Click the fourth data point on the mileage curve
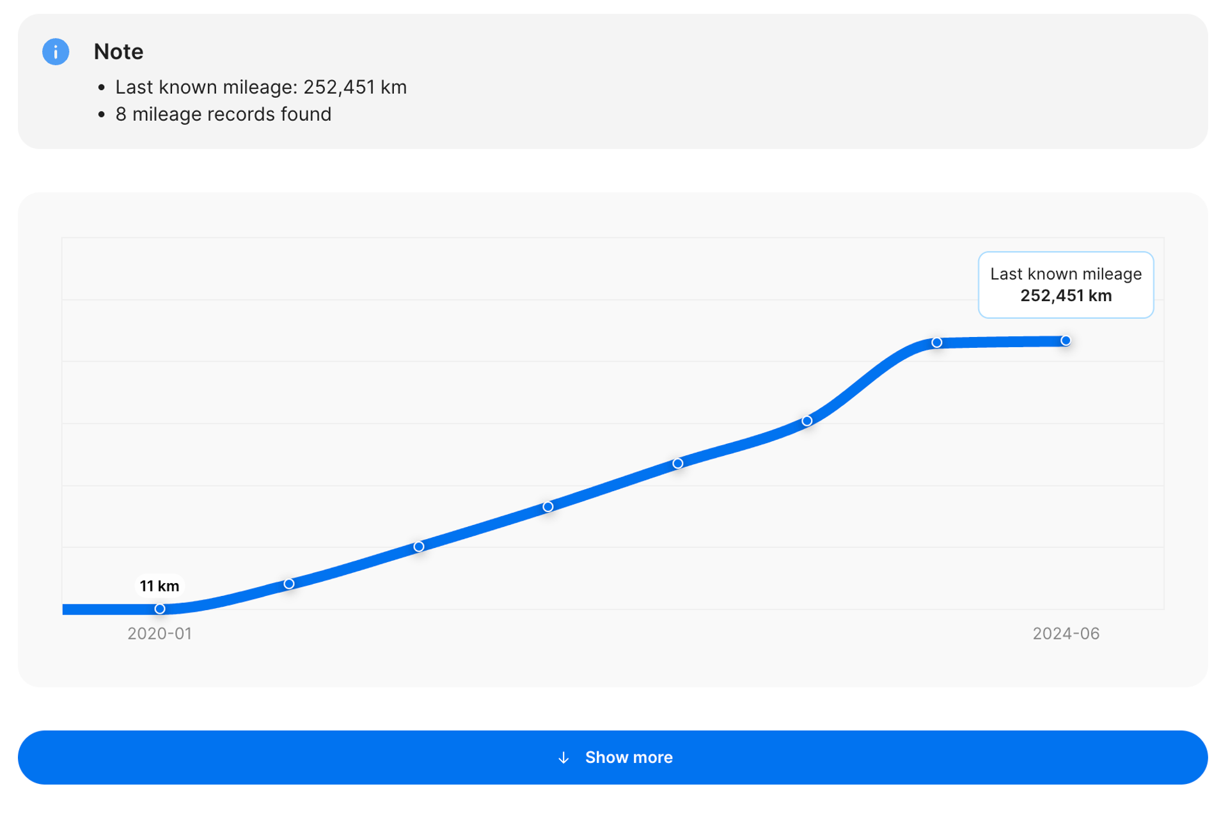Image resolution: width=1228 pixels, height=814 pixels. [548, 506]
